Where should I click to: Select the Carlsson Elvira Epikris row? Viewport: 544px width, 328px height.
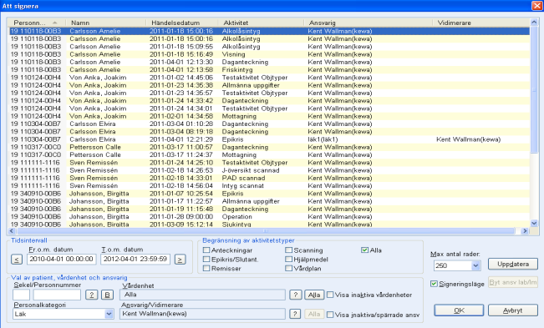tap(269, 139)
